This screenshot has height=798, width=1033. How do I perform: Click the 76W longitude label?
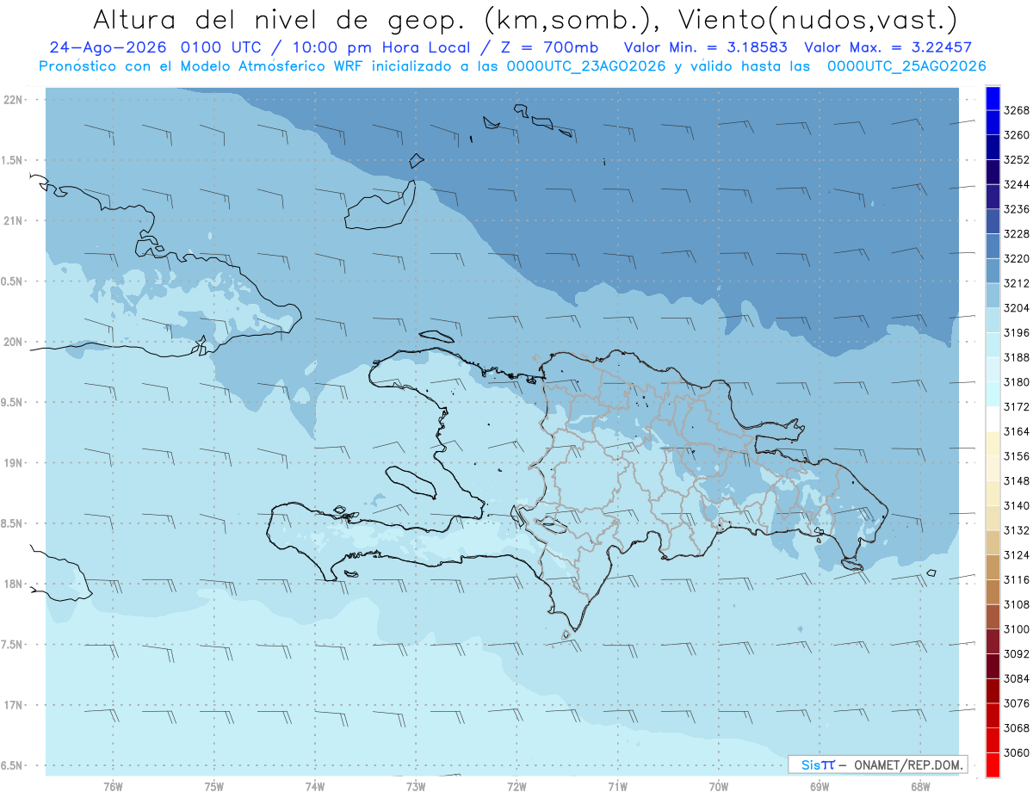point(113,786)
